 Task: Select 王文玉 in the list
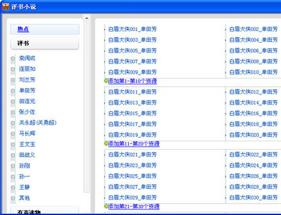(27, 144)
